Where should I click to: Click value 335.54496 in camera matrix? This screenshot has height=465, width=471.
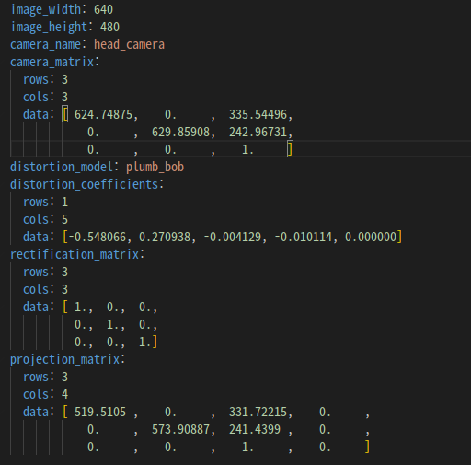[x=258, y=114]
